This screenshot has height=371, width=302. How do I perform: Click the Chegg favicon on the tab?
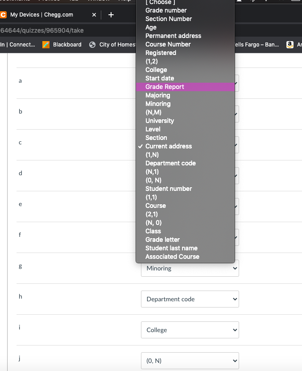(3, 15)
